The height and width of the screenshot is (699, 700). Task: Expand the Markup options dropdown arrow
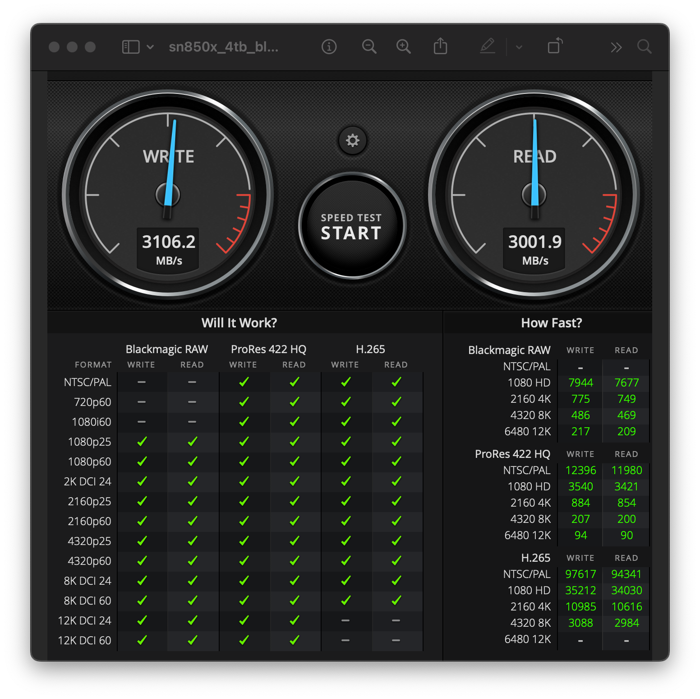point(519,47)
